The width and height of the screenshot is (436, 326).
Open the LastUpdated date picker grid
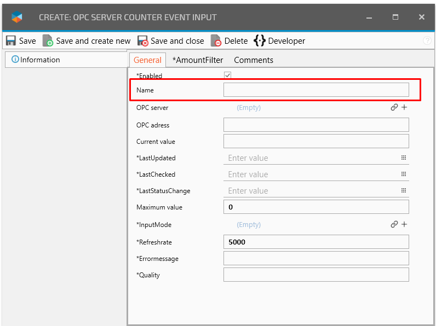click(x=403, y=158)
